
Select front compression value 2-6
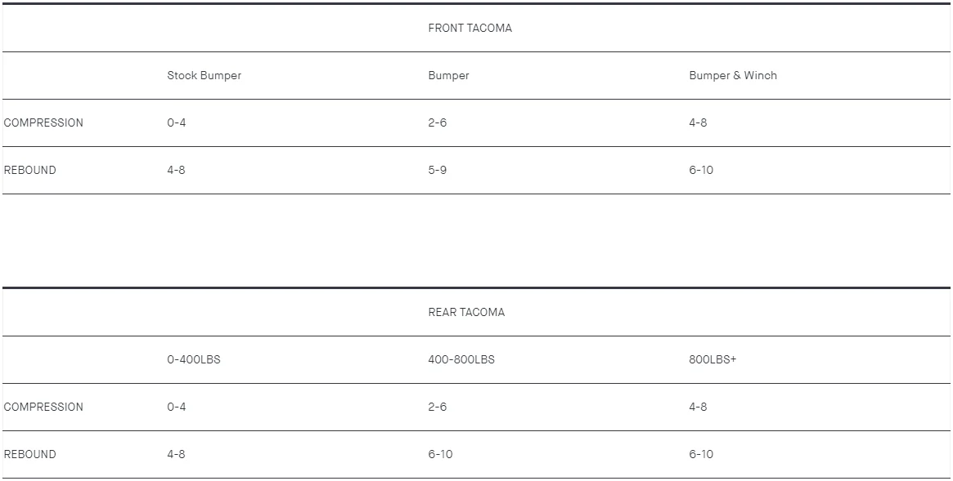point(437,122)
